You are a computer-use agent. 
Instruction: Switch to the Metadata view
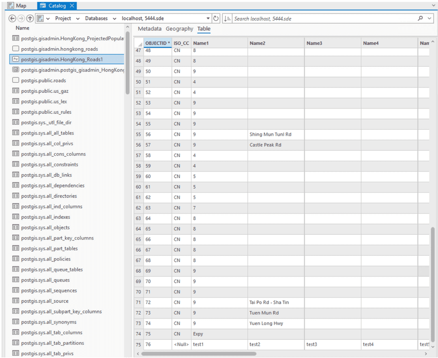[150, 29]
